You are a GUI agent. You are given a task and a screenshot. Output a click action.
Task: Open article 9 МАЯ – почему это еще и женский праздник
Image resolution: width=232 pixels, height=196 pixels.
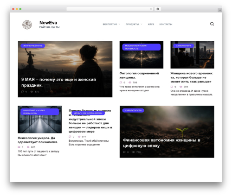tap(58, 82)
